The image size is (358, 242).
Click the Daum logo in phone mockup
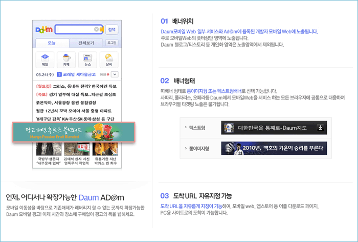[44, 30]
